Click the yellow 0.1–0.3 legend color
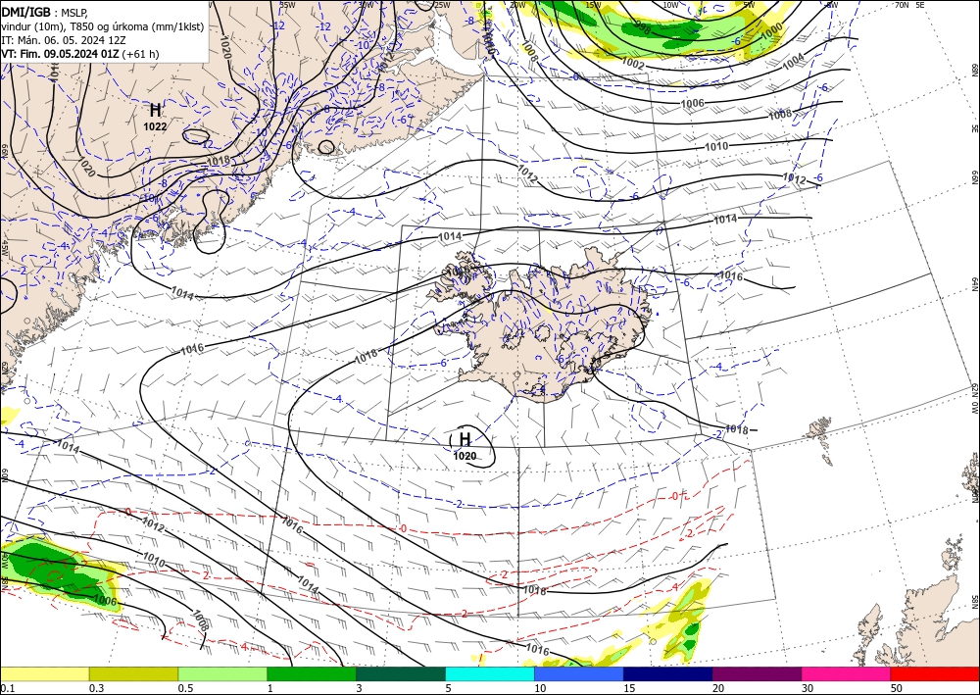The image size is (980, 695). 44,674
